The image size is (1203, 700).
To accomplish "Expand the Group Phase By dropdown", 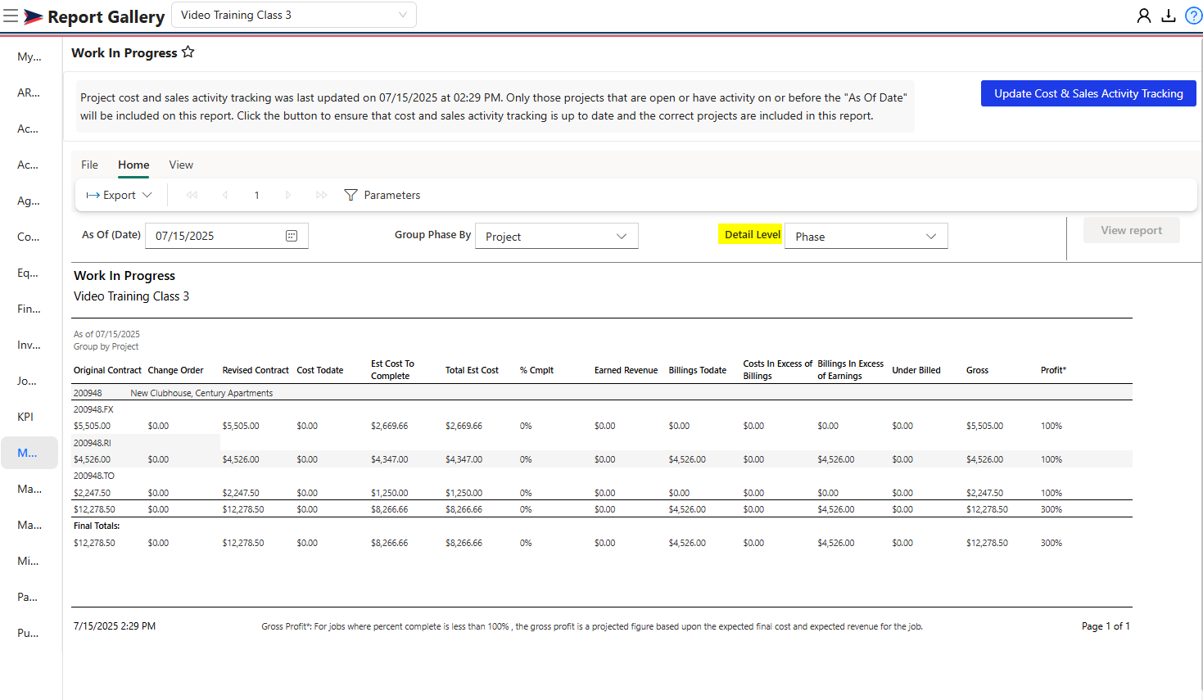I will (557, 236).
